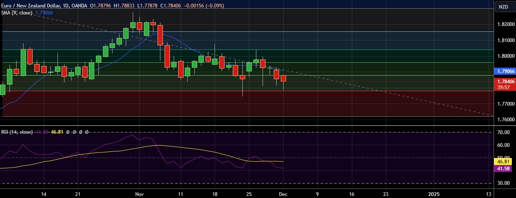Click the last red candle at Dec

[x=283, y=78]
